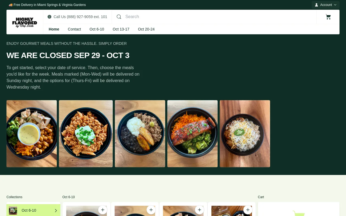The image size is (346, 216).
Task: Click the Oct 6-10 link in navigation bar
Action: click(97, 29)
